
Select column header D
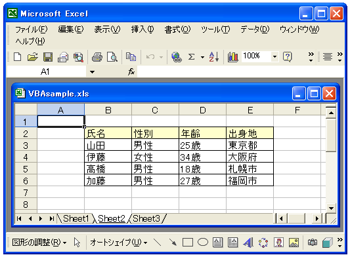pyautogui.click(x=202, y=109)
